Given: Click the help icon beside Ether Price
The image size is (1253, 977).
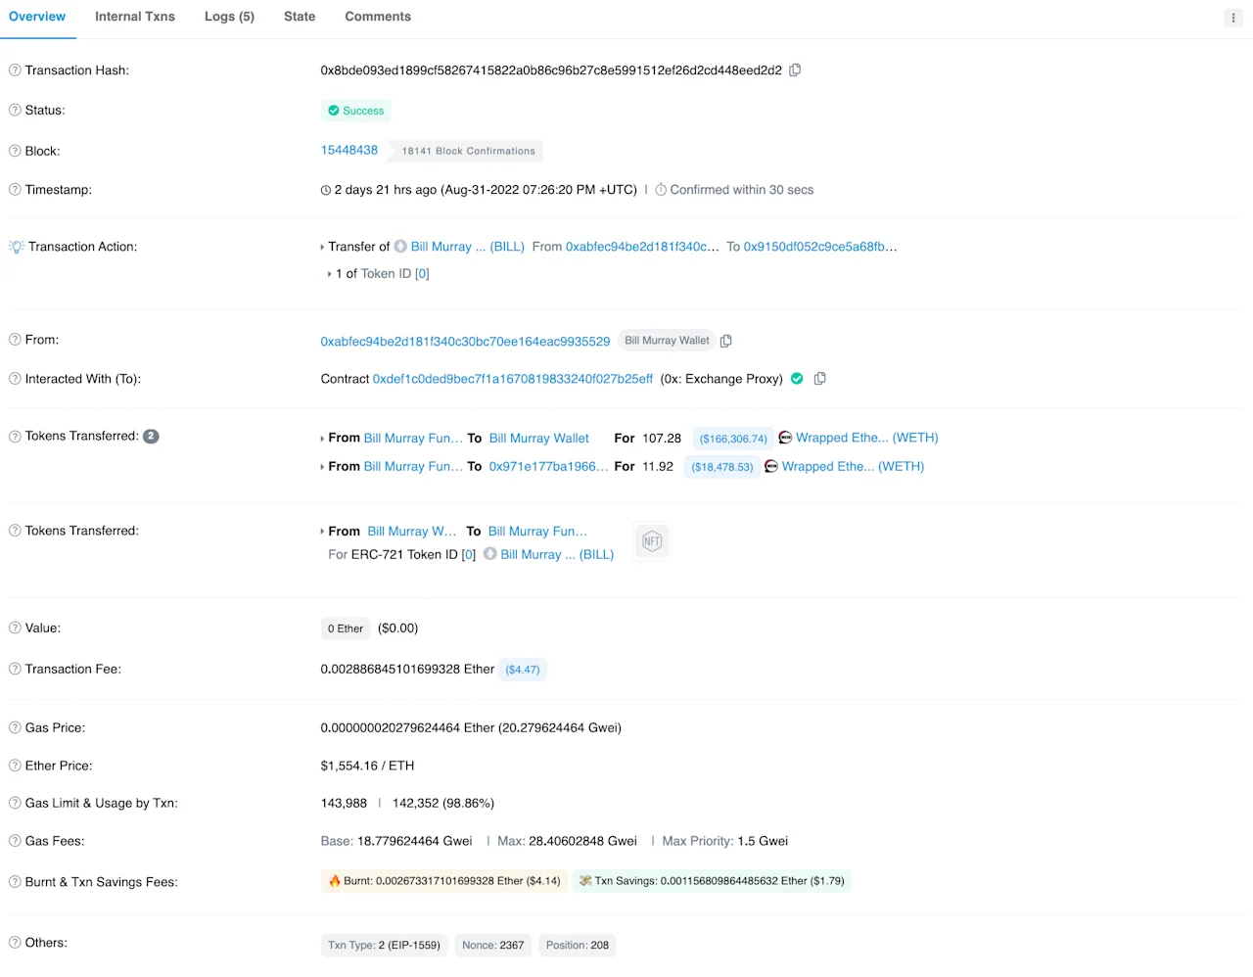Looking at the screenshot, I should click(x=15, y=766).
